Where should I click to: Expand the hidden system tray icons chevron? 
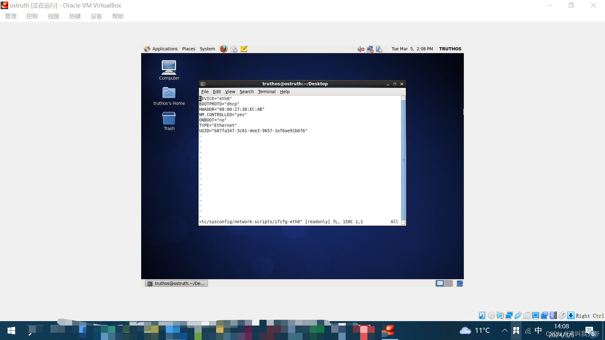point(504,330)
